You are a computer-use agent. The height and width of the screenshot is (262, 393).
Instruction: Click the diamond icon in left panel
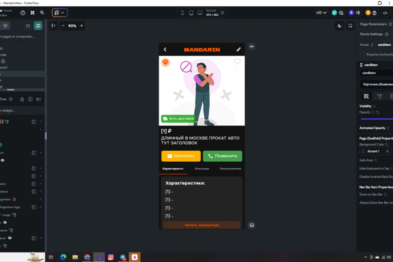5,26
